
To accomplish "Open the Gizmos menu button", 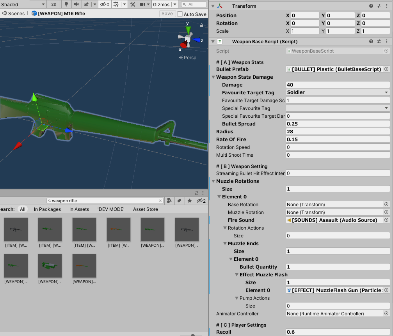I will (161, 4).
